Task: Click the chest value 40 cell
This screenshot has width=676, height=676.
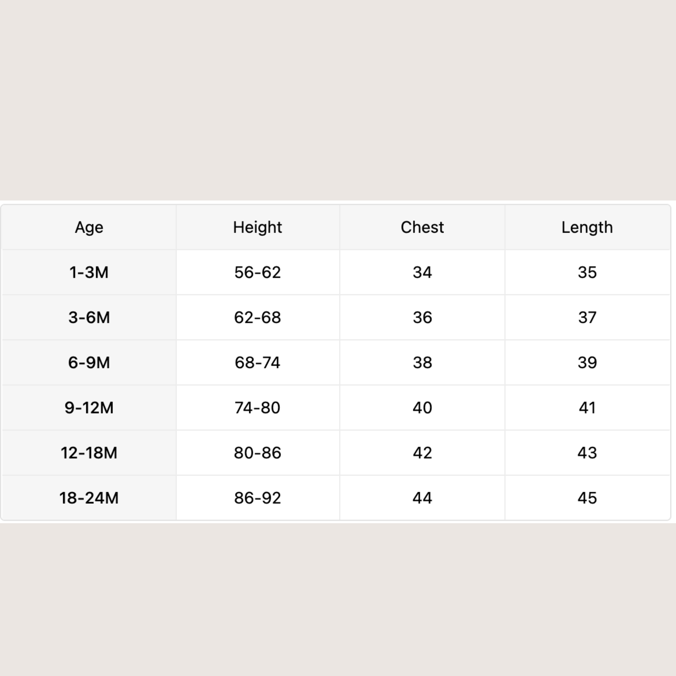Action: [x=422, y=408]
